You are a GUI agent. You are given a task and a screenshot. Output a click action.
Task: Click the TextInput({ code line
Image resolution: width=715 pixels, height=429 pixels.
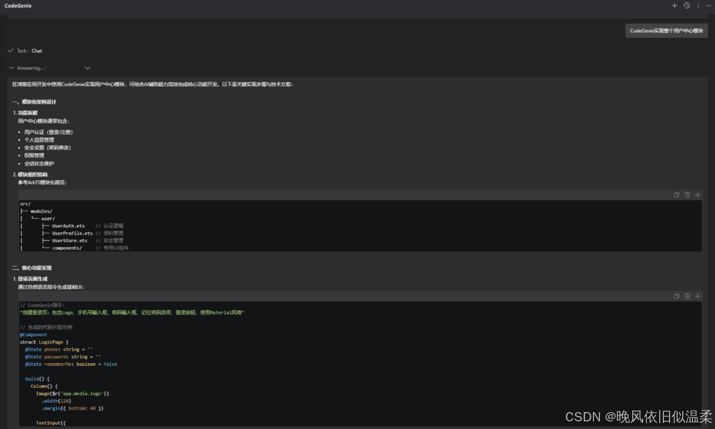tap(51, 423)
